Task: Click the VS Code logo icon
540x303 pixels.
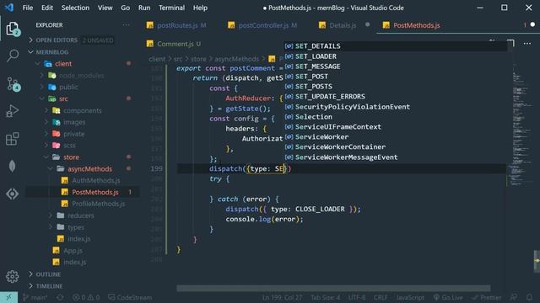Action: click(x=9, y=8)
